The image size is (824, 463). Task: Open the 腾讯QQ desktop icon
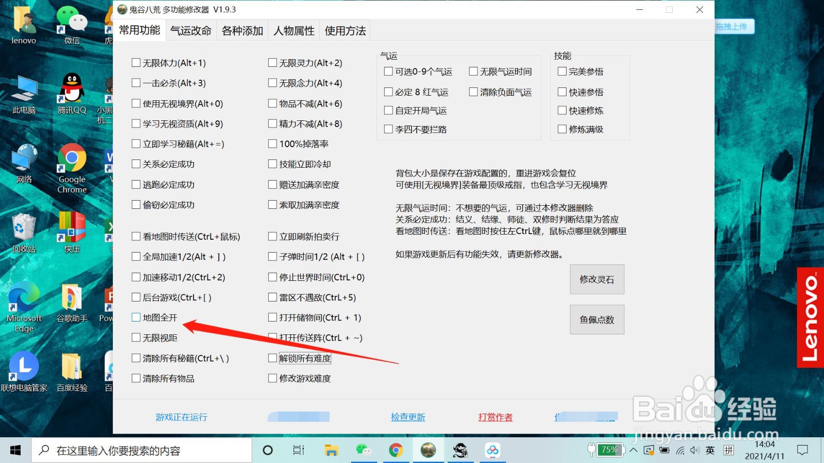(72, 93)
